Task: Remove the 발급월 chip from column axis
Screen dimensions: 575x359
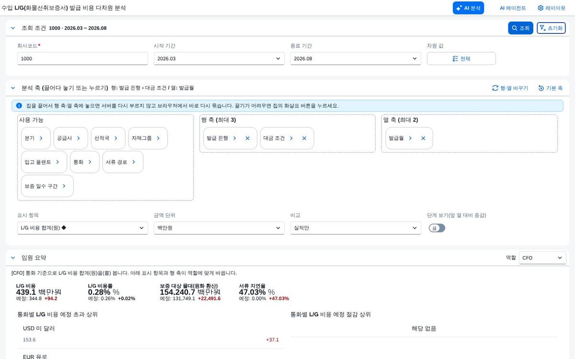Action: pos(423,138)
